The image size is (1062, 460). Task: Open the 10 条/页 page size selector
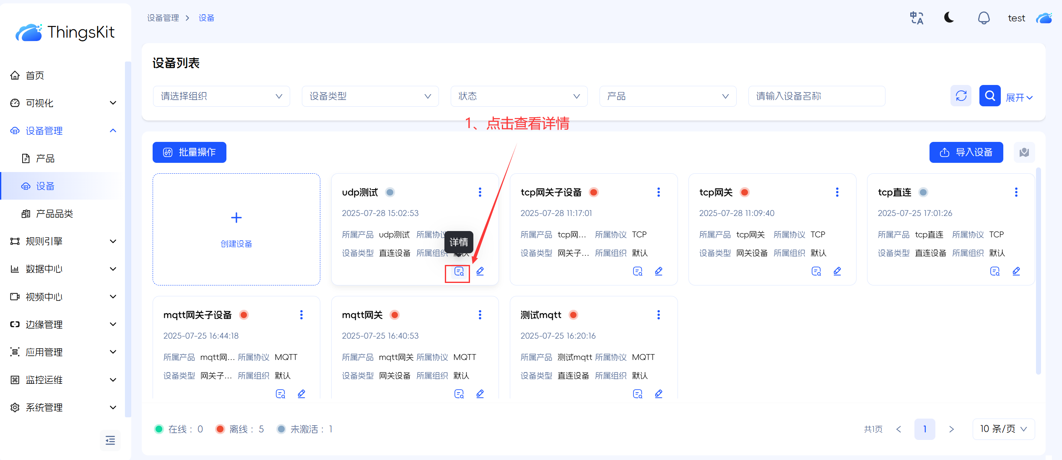pos(1003,429)
